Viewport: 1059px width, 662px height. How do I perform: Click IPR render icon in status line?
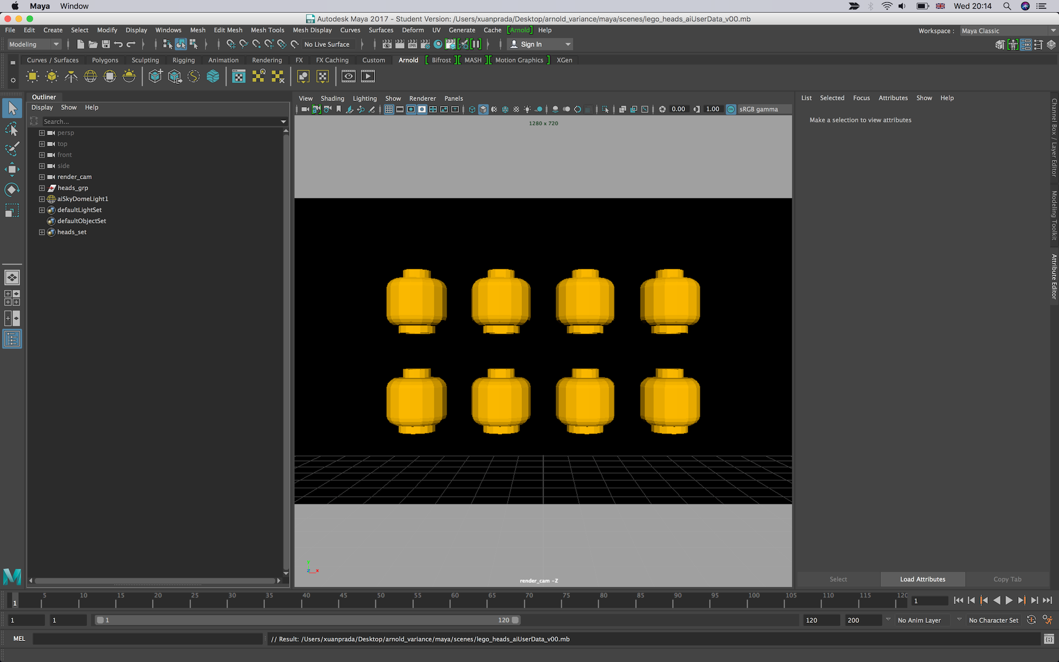(x=413, y=44)
